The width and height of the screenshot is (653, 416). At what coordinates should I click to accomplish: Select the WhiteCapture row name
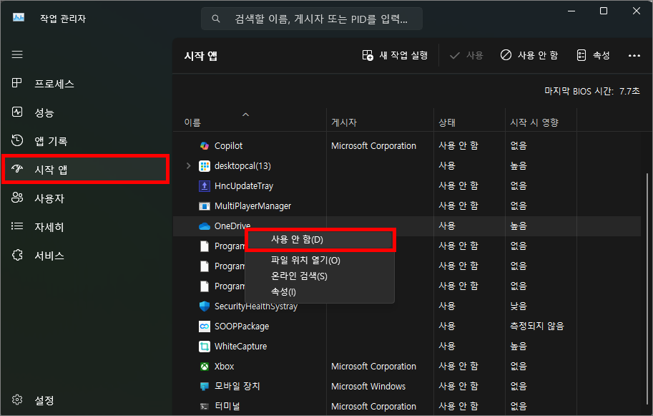coord(241,347)
